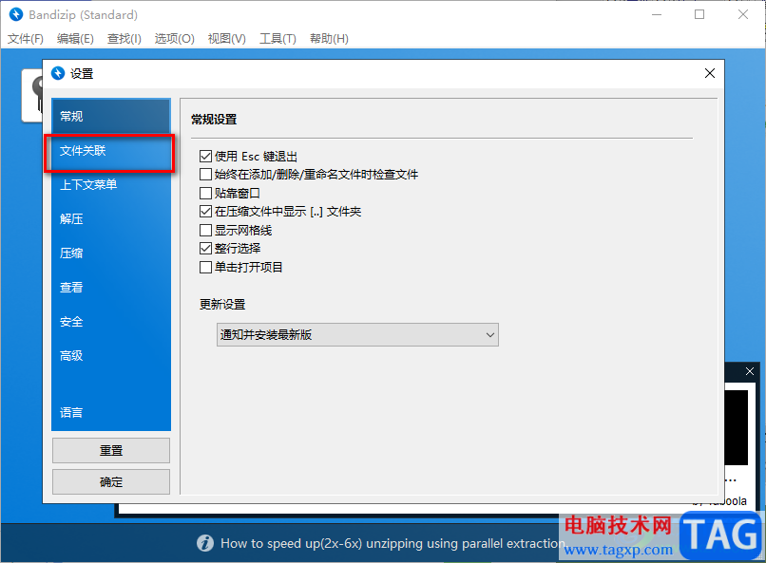The height and width of the screenshot is (563, 766).
Task: Click the 常规设置 heading text
Action: 214,120
